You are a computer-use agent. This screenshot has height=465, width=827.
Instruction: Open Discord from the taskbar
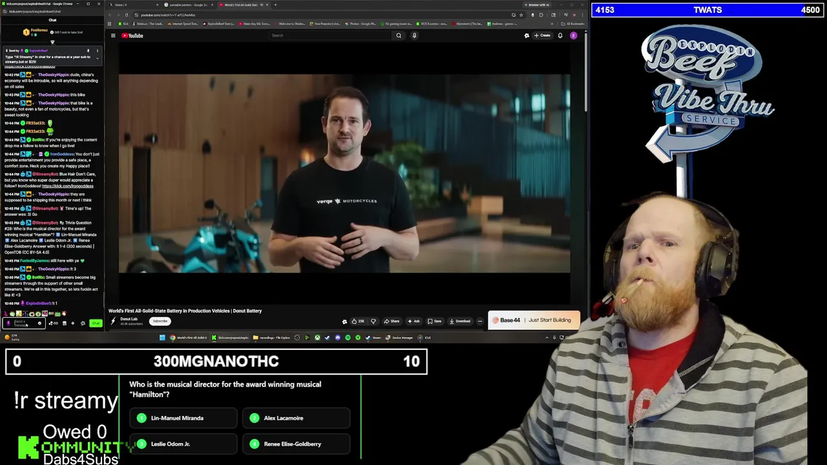tap(337, 338)
